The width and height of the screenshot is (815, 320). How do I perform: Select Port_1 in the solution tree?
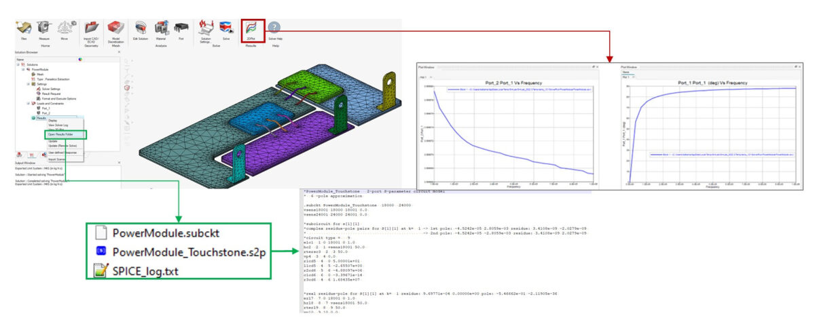coord(46,108)
